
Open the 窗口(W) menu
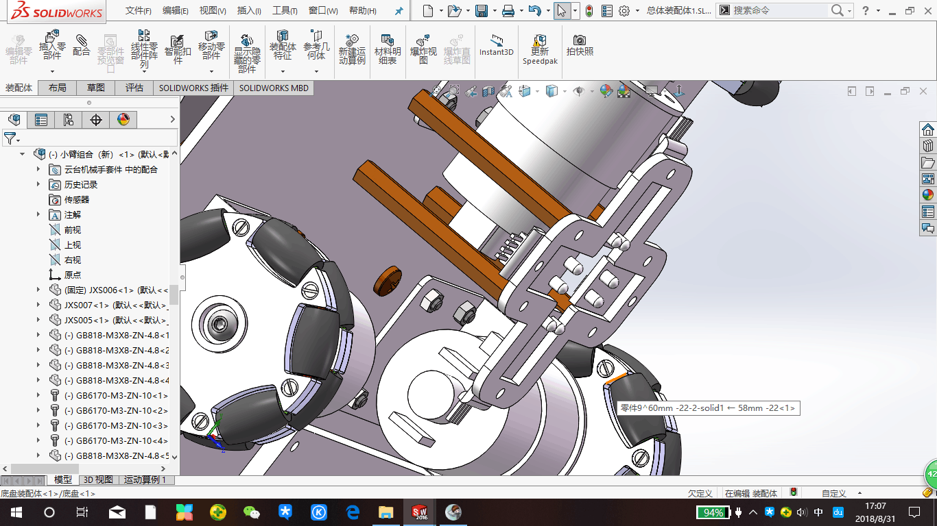(323, 11)
